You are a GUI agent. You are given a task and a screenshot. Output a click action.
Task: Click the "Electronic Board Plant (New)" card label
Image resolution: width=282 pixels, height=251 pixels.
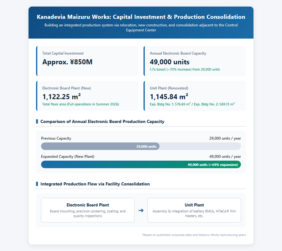66,88
